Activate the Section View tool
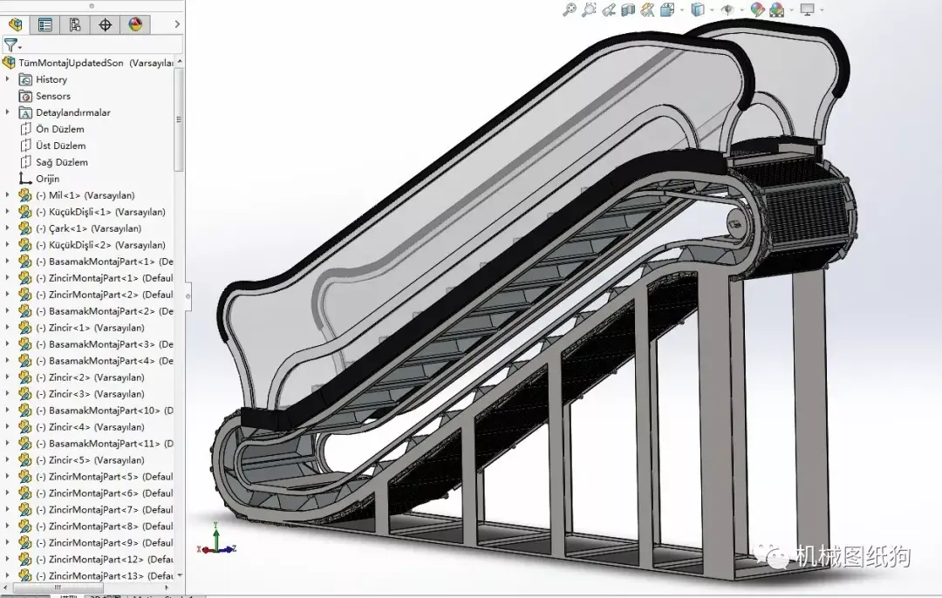This screenshot has height=598, width=942. [628, 10]
